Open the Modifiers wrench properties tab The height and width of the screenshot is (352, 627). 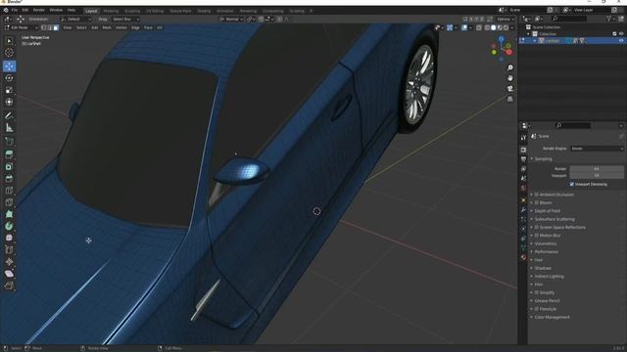coord(523,209)
